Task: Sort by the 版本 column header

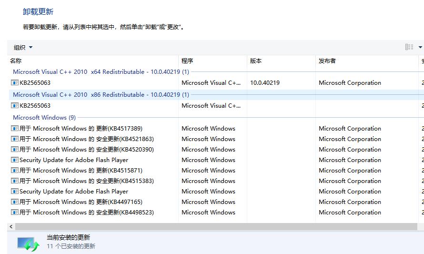Action: 256,61
